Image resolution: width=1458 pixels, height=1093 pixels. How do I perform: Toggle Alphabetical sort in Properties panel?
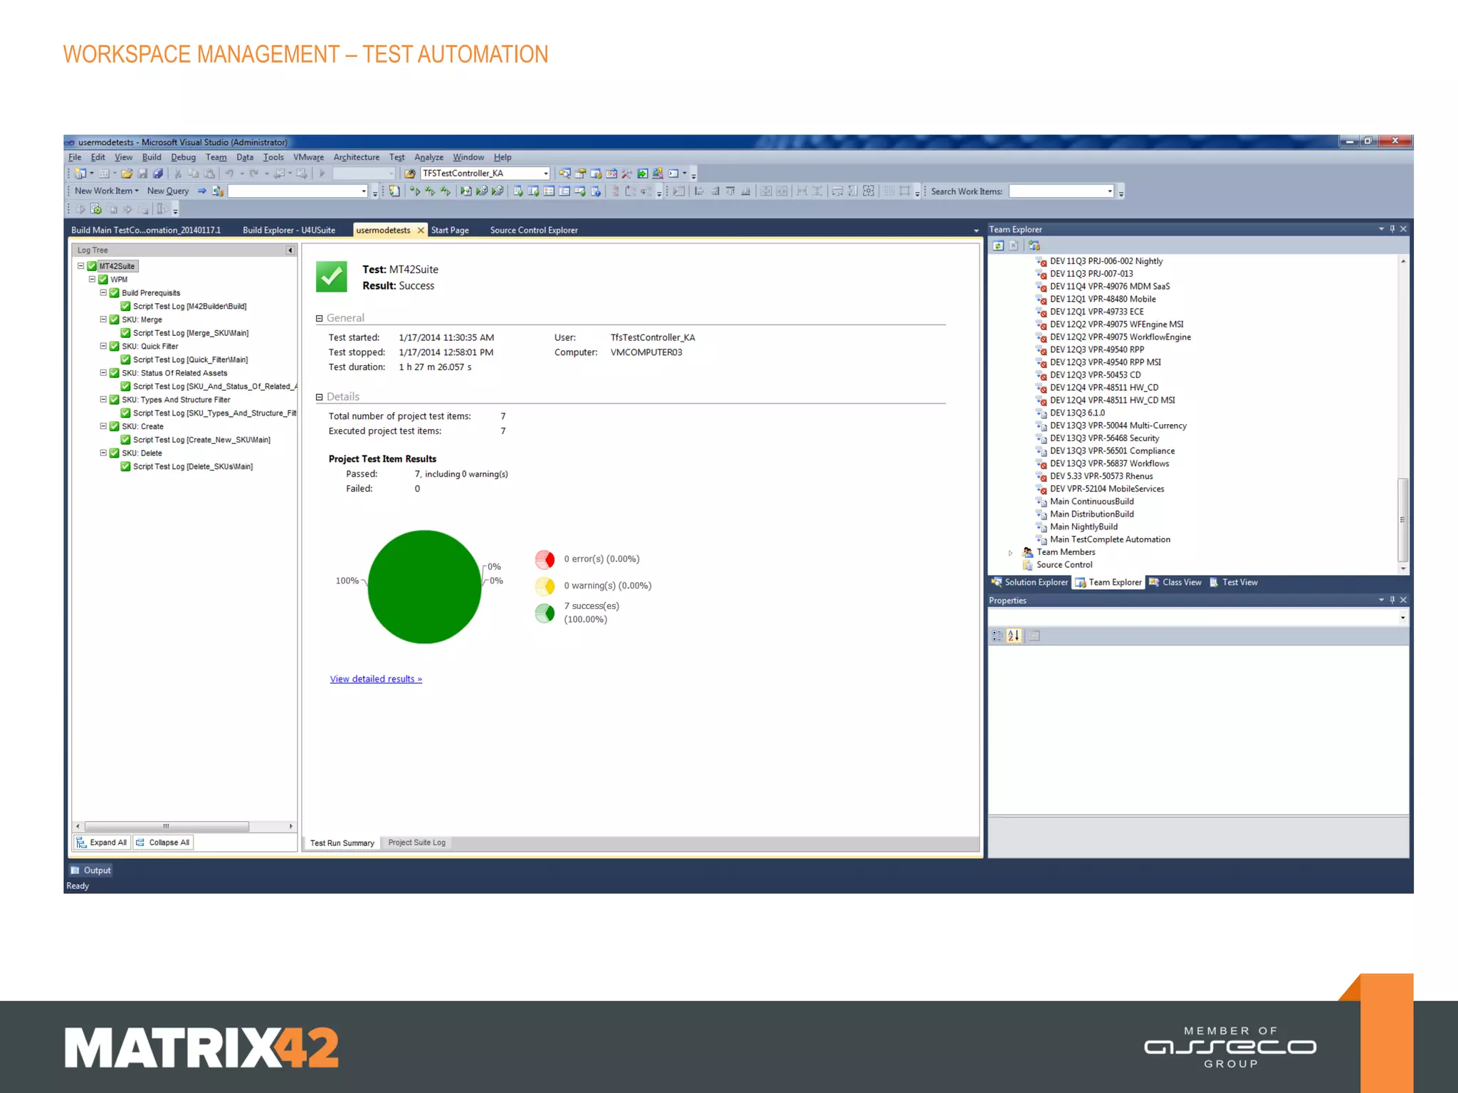tap(1014, 636)
